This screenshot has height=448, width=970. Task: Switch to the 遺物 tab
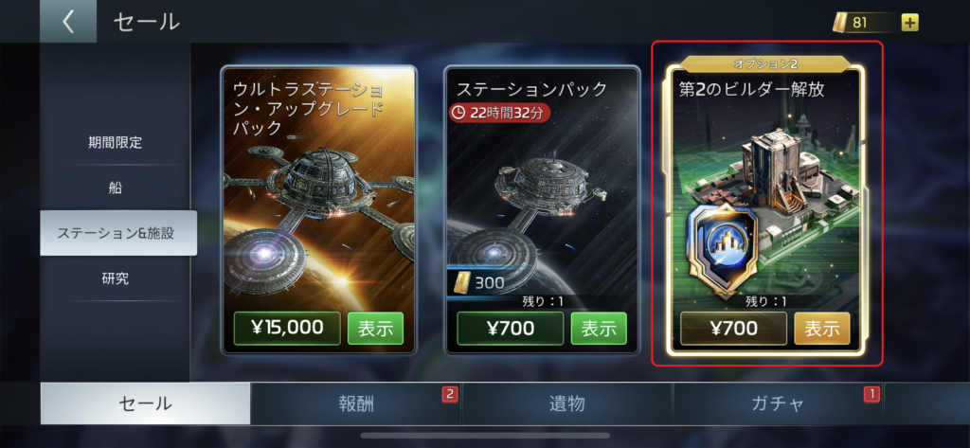point(567,403)
